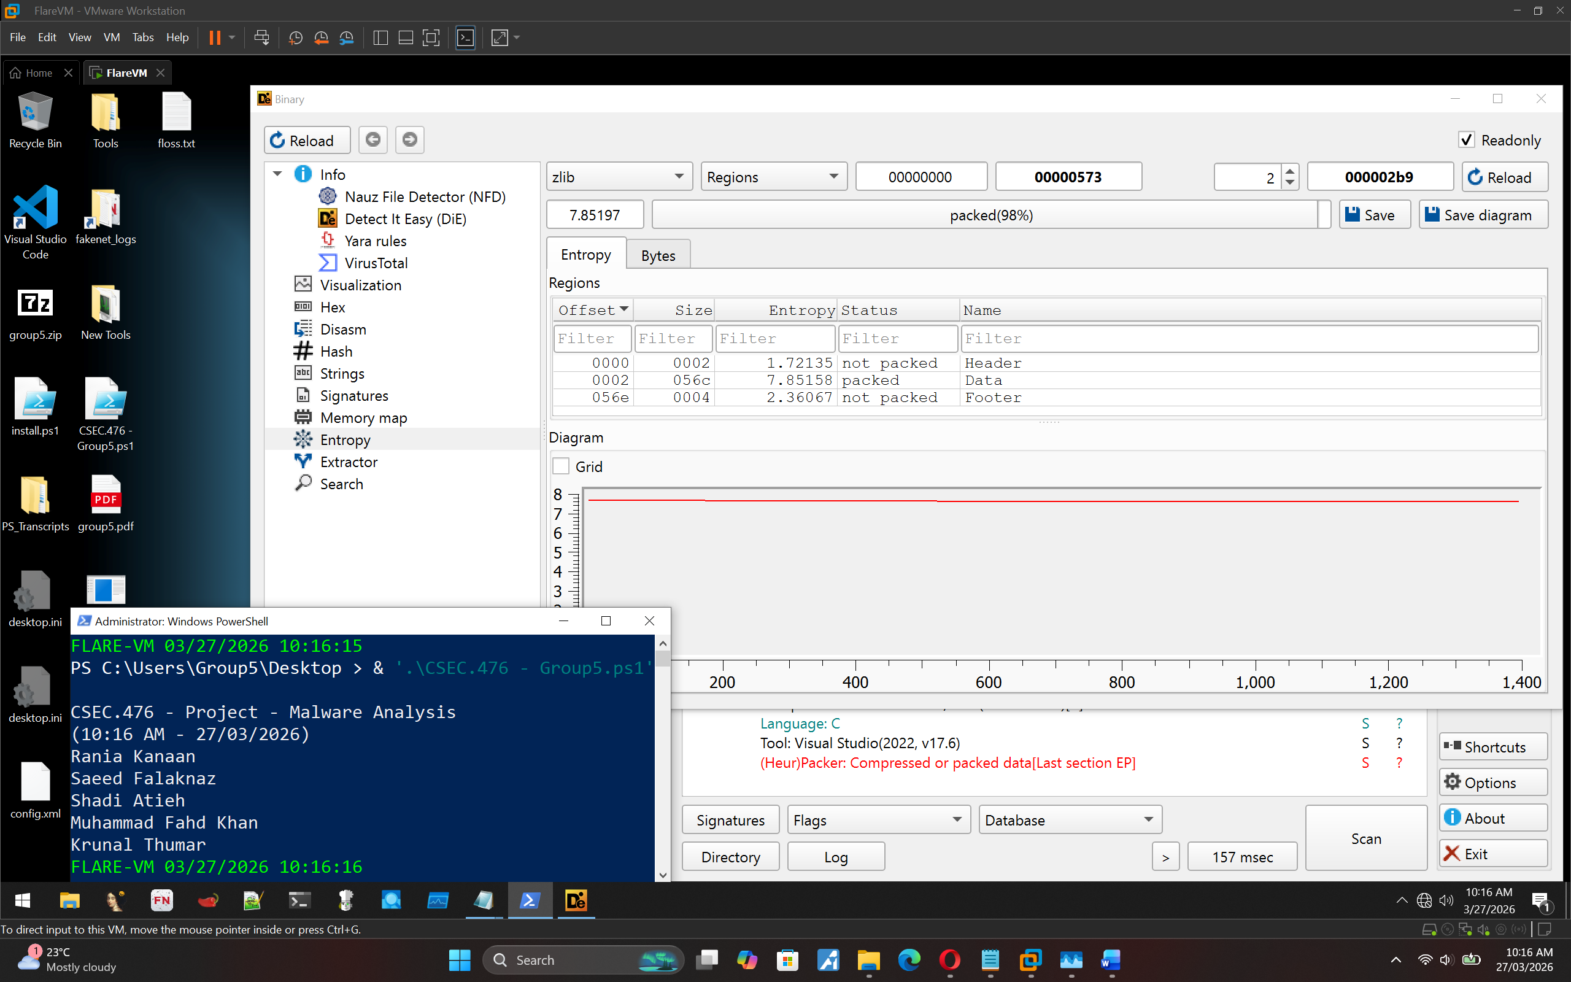Image resolution: width=1571 pixels, height=982 pixels.
Task: Open the Disasm view
Action: pos(343,330)
